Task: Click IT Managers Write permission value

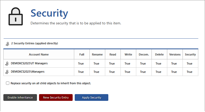Action: [127, 64]
